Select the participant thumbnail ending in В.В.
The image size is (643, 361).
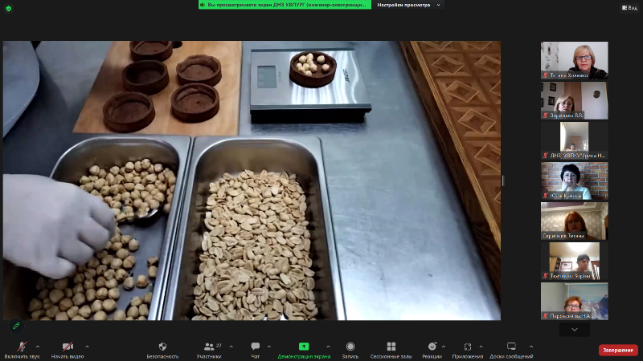(574, 100)
